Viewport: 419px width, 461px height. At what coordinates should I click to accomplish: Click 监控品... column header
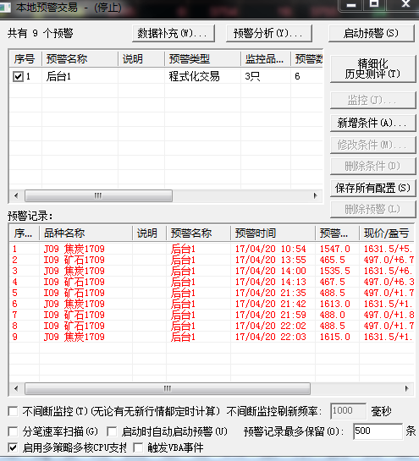[266, 59]
